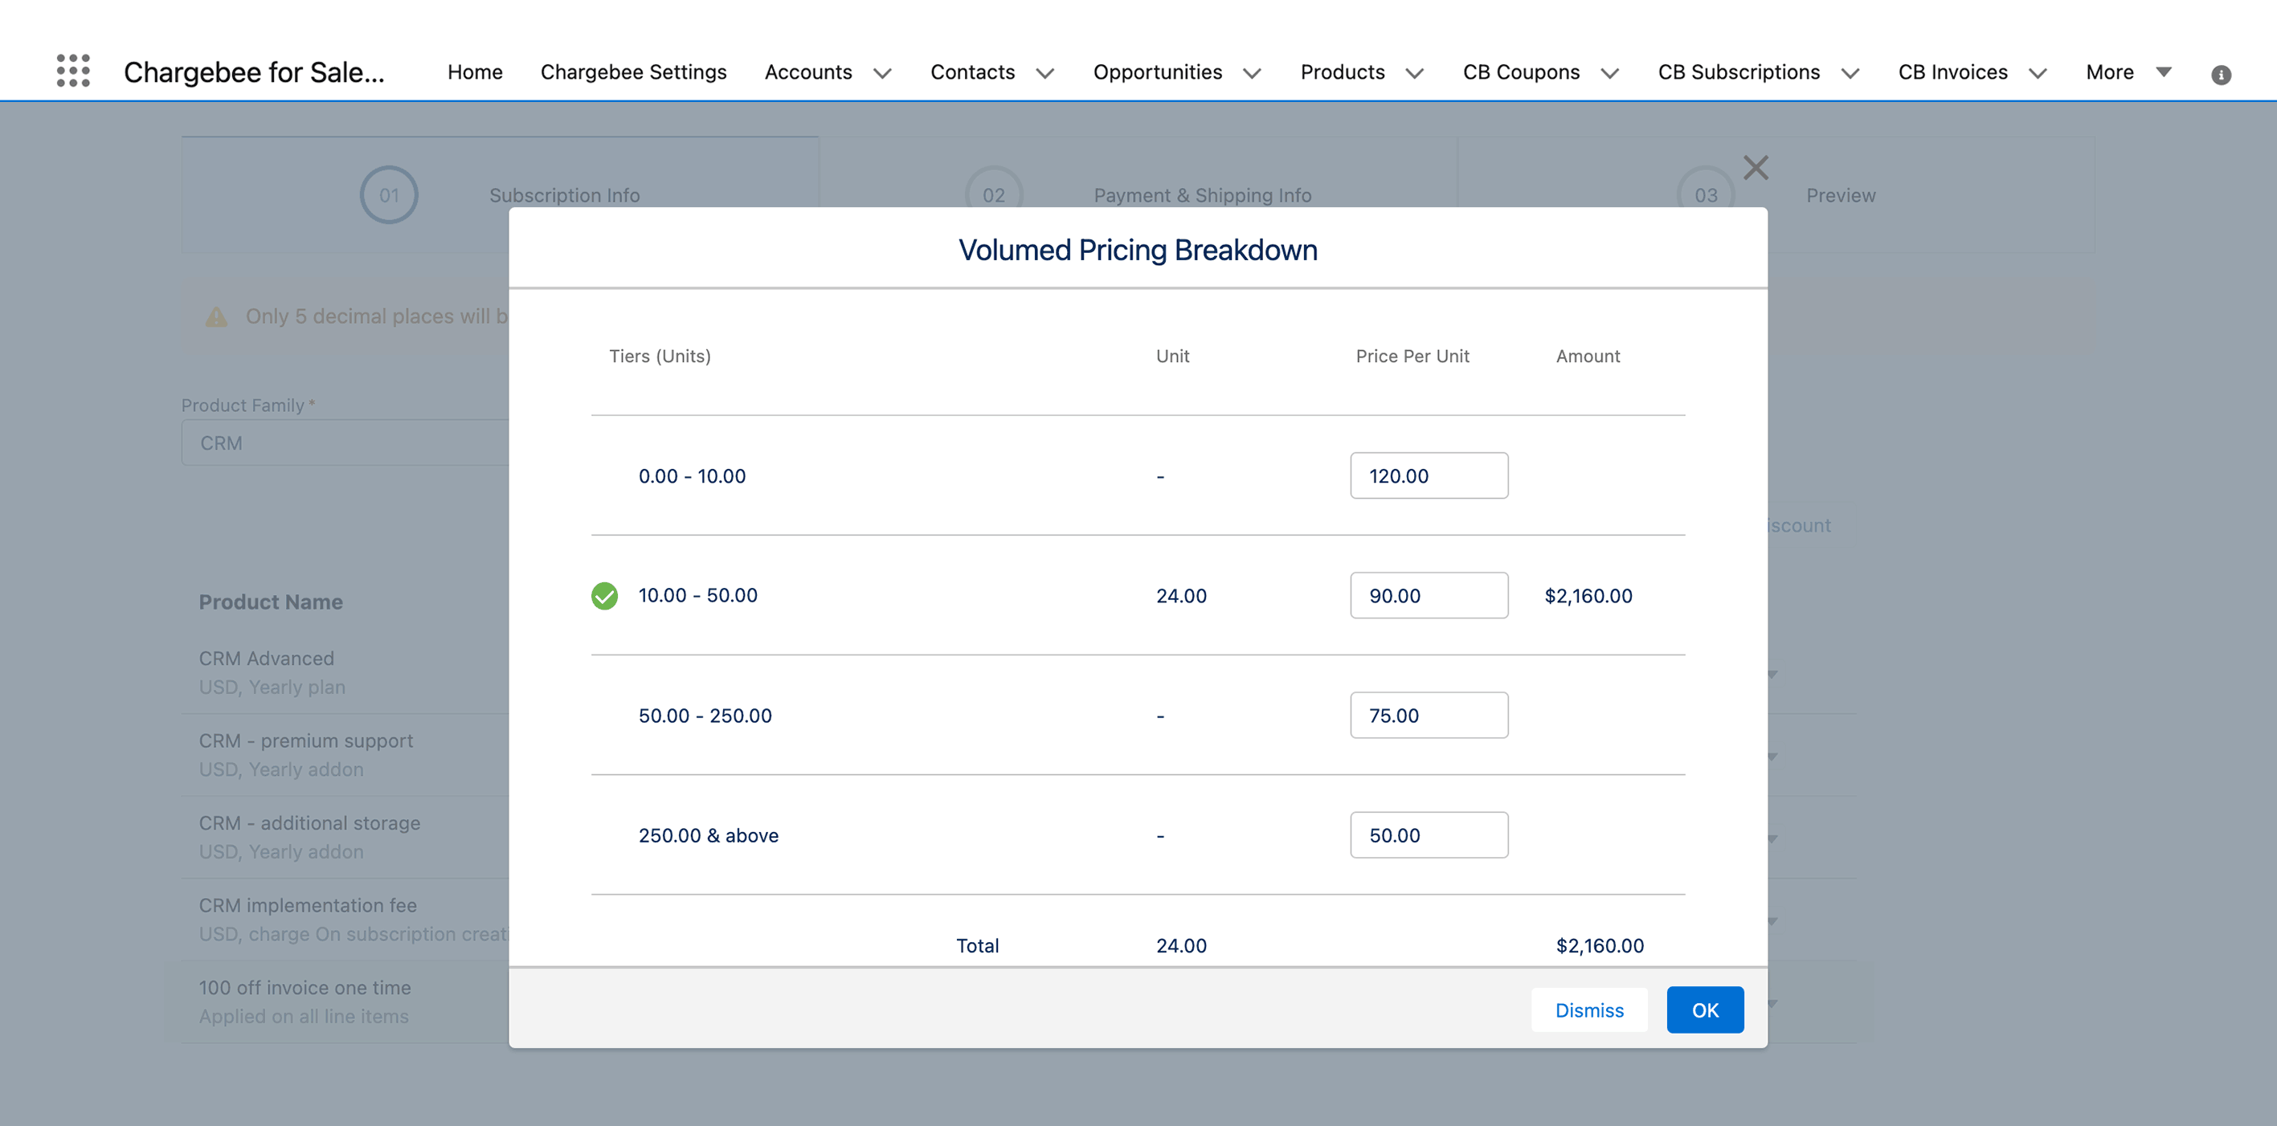Expand the Contacts dropdown chevron
This screenshot has height=1126, width=2277.
(1044, 73)
